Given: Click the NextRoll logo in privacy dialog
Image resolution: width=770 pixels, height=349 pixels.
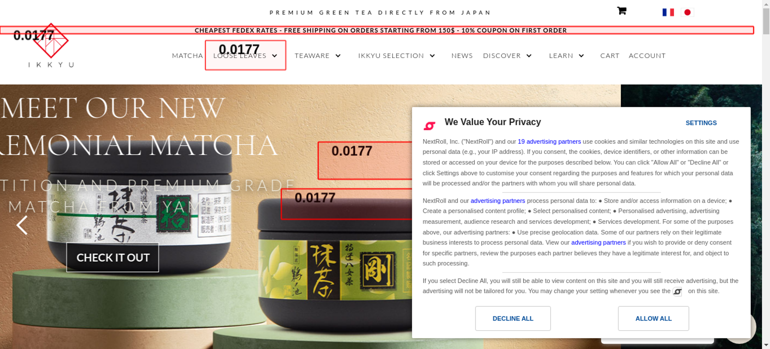Looking at the screenshot, I should click(429, 126).
